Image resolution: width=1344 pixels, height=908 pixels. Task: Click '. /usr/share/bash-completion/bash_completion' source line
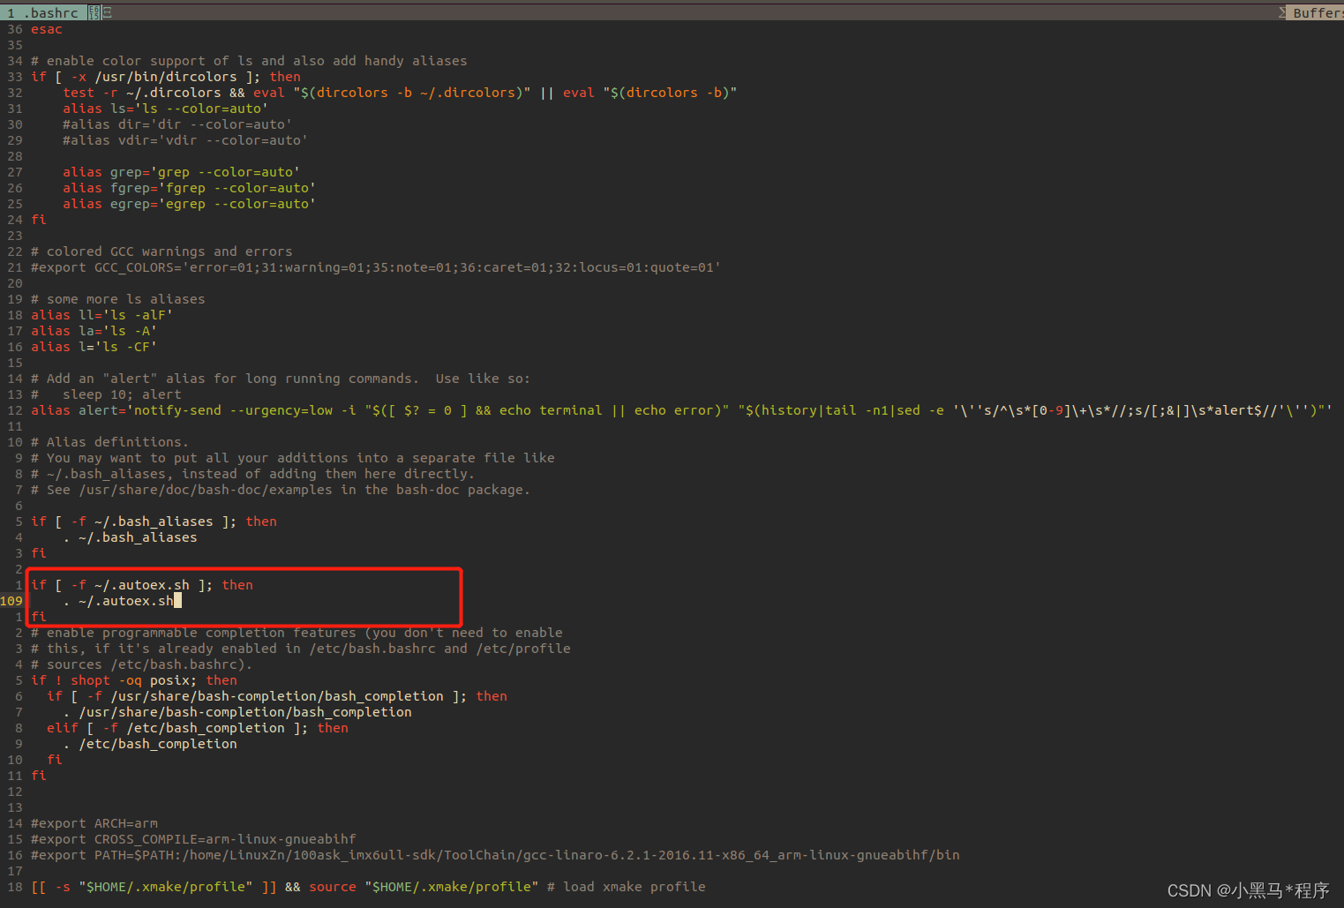click(237, 712)
